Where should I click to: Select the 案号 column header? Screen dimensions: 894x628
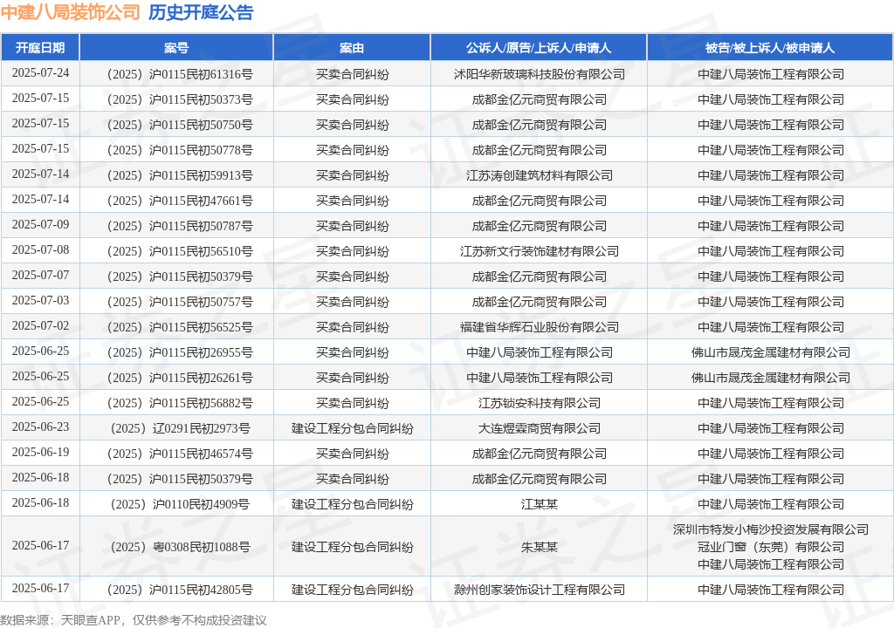[x=176, y=48]
